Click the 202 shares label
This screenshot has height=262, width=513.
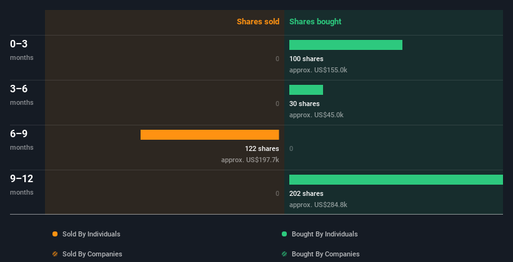(x=306, y=193)
